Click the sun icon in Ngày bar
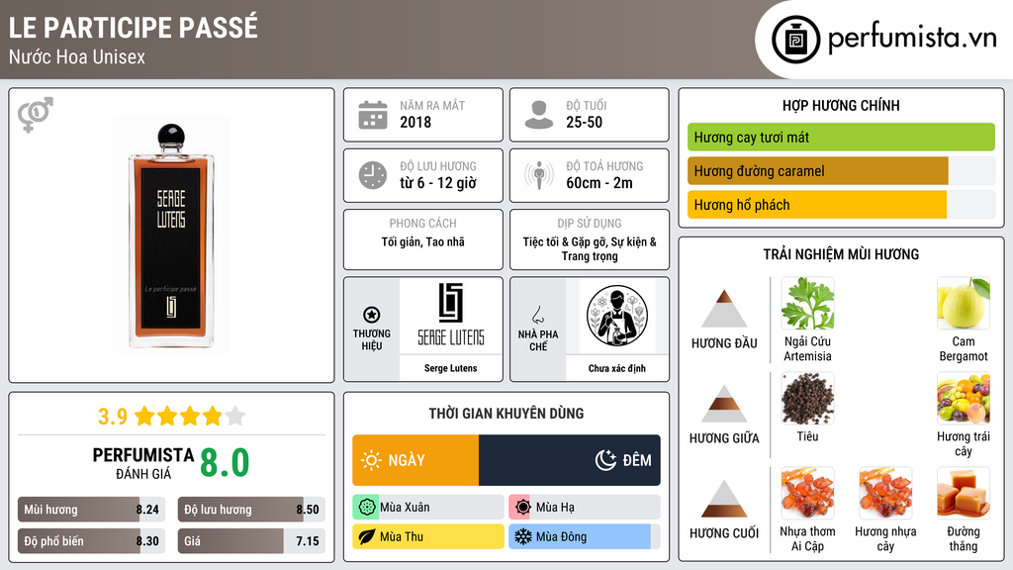Screen dimensions: 1013x570 [372, 460]
